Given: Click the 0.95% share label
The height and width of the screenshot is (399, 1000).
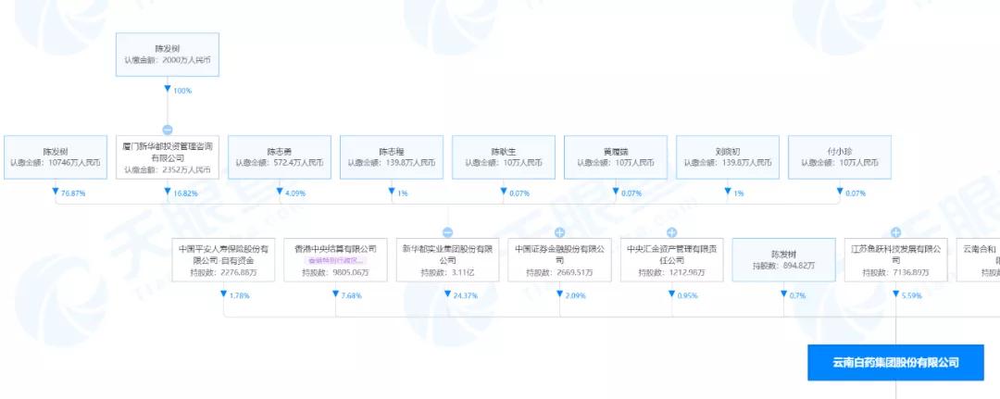Looking at the screenshot, I should point(687,295).
